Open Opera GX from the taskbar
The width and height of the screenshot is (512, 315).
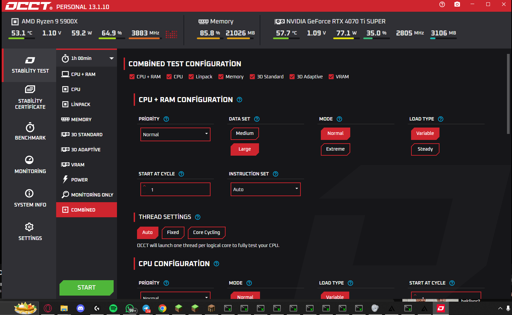(48, 308)
